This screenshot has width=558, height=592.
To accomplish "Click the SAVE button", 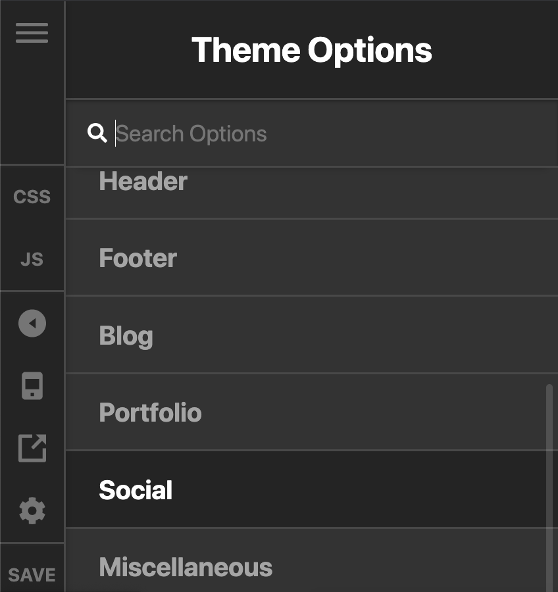I will coord(32,575).
